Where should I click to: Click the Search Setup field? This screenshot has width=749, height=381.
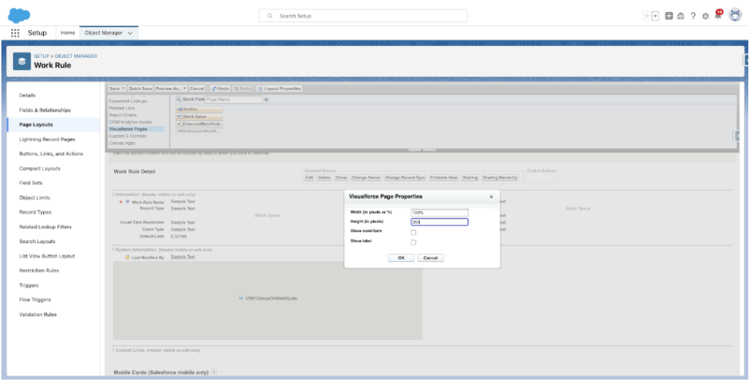tap(363, 16)
